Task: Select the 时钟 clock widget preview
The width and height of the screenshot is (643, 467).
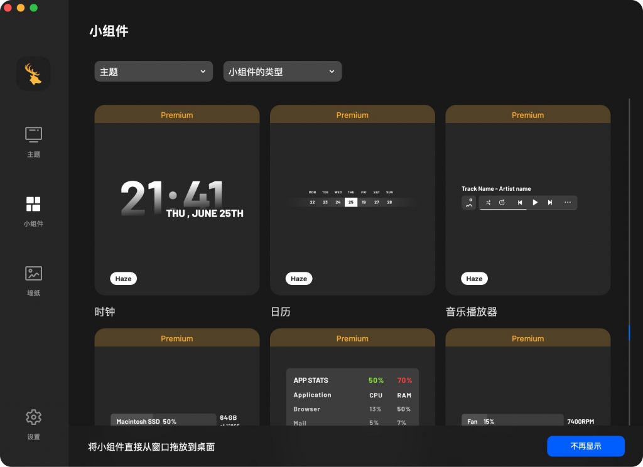Action: pyautogui.click(x=176, y=201)
